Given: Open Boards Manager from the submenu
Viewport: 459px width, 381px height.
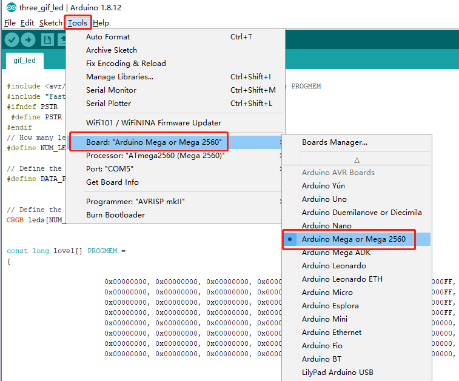Looking at the screenshot, I should coord(335,142).
